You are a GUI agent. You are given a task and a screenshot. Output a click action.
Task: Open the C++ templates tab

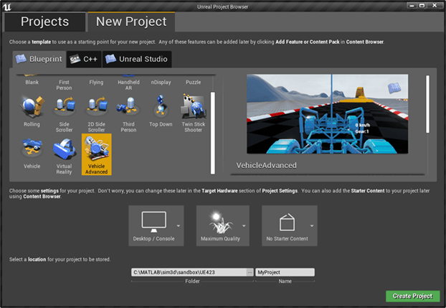[x=84, y=59]
